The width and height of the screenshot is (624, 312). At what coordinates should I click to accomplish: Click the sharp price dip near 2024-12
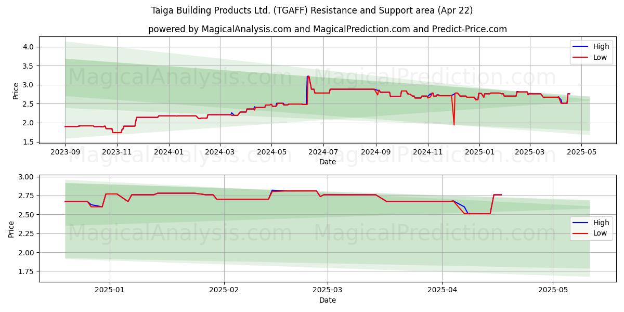[454, 124]
